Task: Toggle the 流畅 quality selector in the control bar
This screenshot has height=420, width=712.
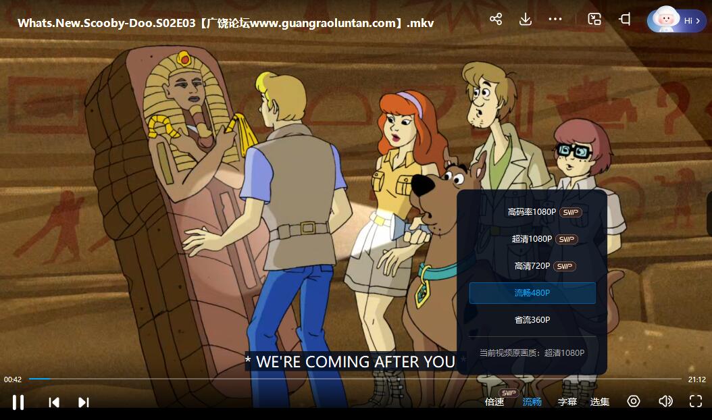Action: [x=532, y=402]
